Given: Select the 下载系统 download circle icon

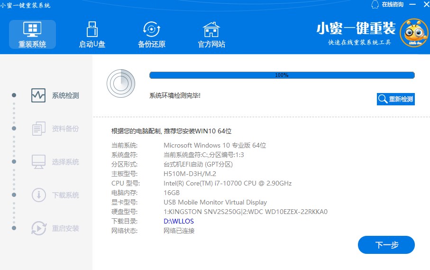Looking at the screenshot, I should [x=39, y=195].
